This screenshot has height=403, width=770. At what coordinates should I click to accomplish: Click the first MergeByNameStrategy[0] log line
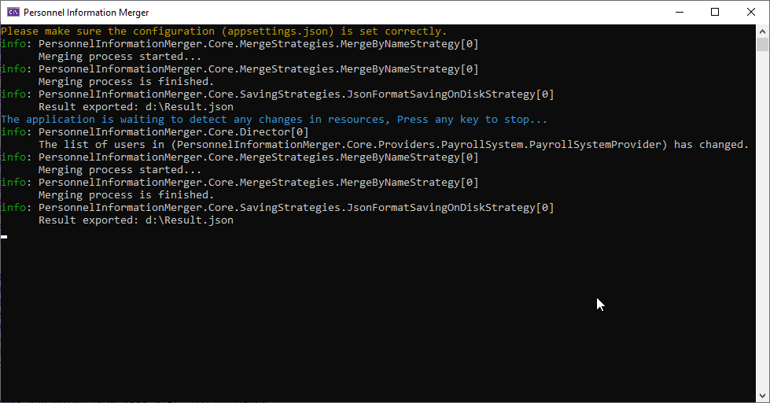(240, 44)
